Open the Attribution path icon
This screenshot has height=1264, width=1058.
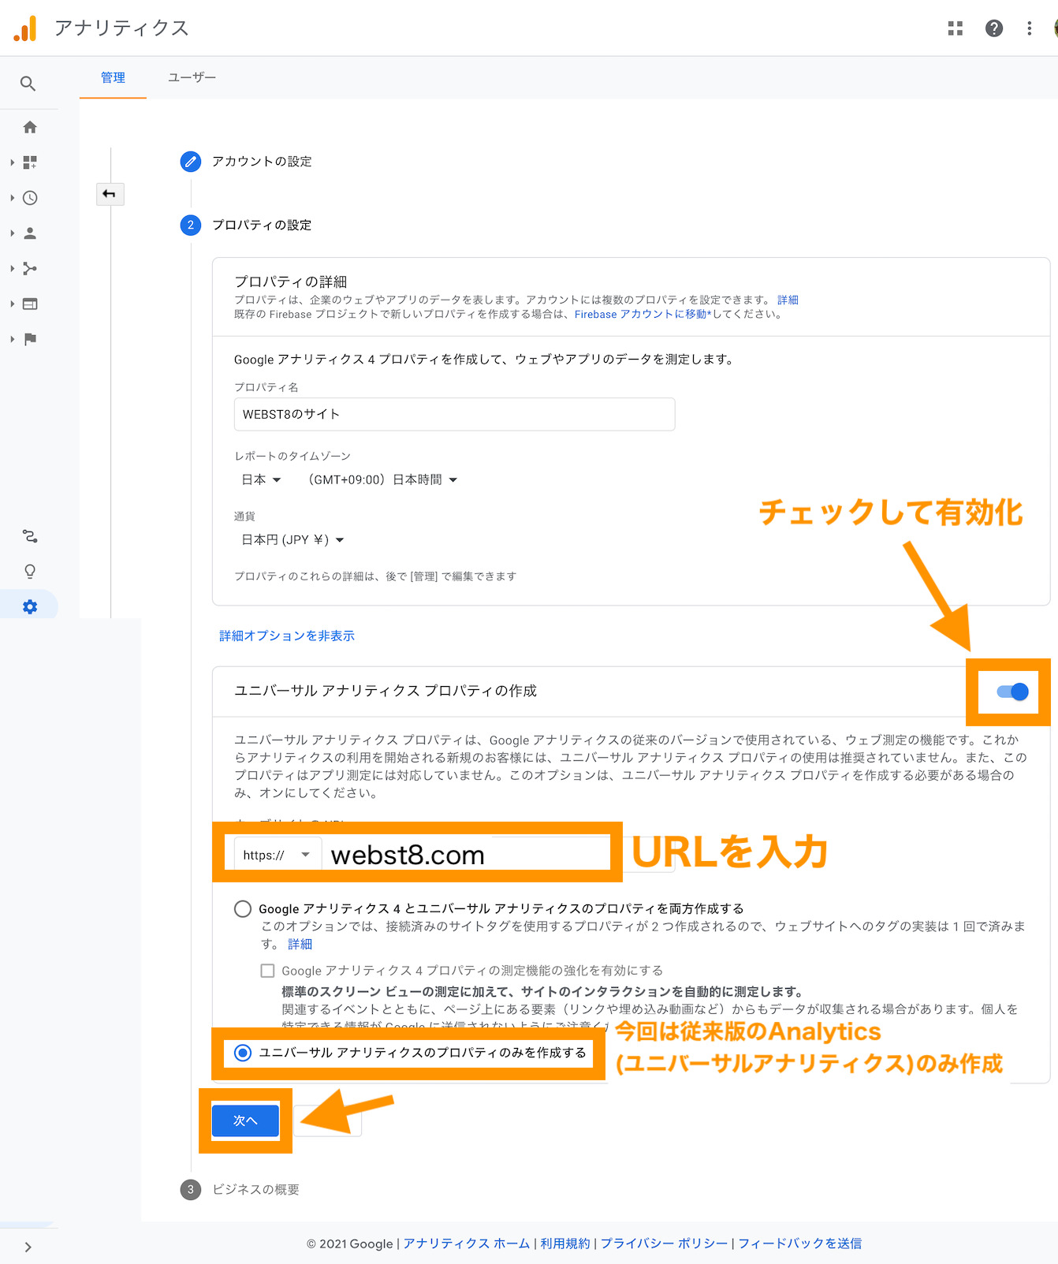click(30, 536)
